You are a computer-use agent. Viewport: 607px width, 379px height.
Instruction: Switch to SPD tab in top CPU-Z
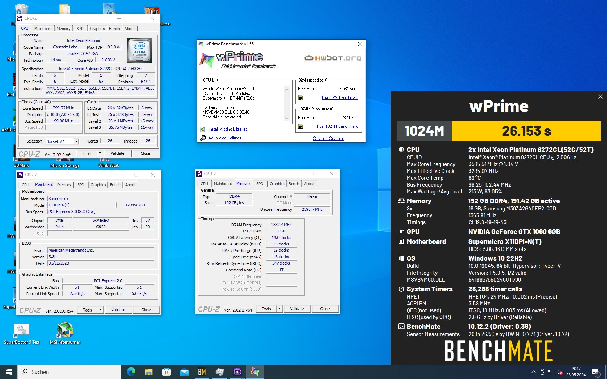(x=80, y=29)
